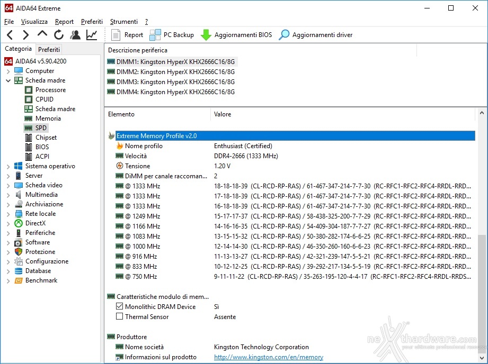This screenshot has height=364, width=488.
Task: Go up one level with the up arrow icon
Action: click(42, 34)
